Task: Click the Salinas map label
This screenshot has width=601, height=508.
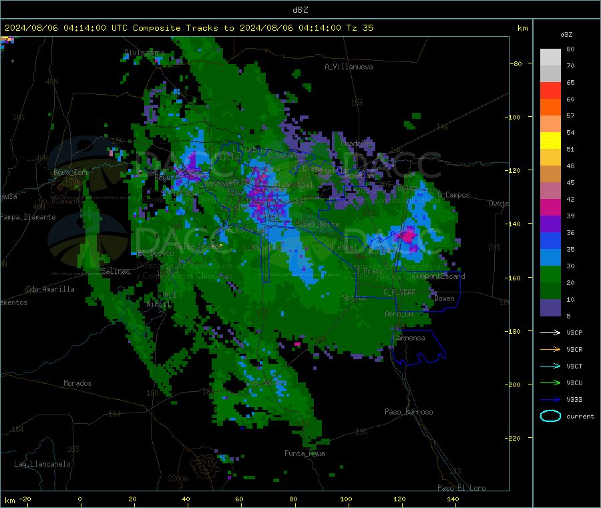Action: tap(116, 271)
